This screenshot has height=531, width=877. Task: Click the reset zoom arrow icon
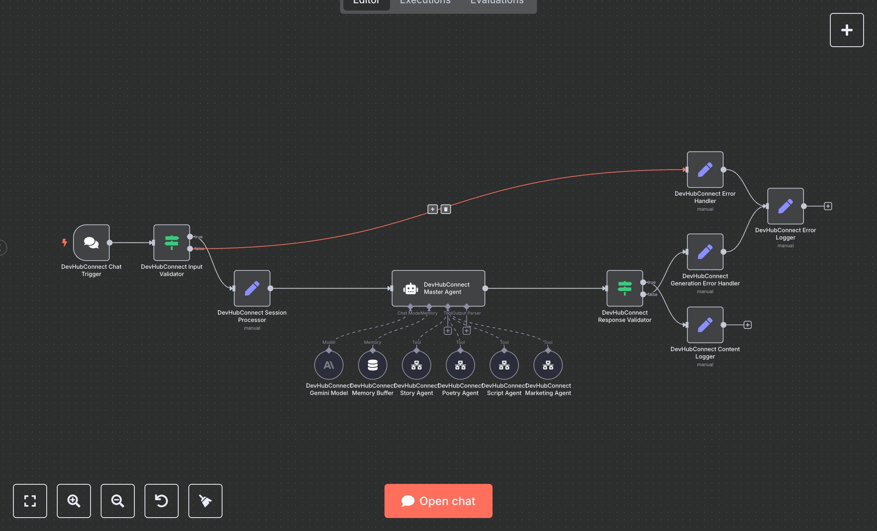tap(161, 501)
